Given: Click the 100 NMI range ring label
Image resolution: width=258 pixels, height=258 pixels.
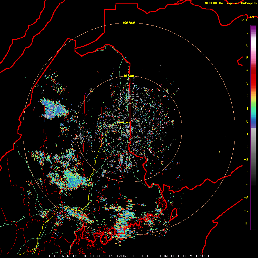Looking at the screenshot, I should 129,23.
